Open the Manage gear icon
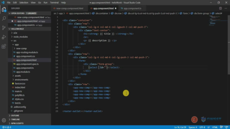 4,120
